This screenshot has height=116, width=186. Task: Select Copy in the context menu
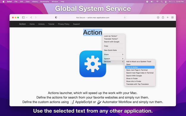click(x=114, y=46)
